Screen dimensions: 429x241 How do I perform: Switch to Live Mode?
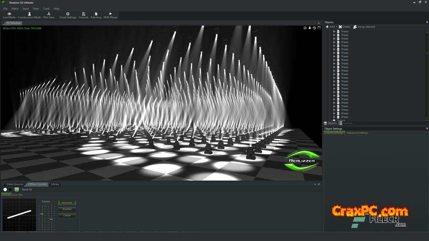[x=9, y=15]
